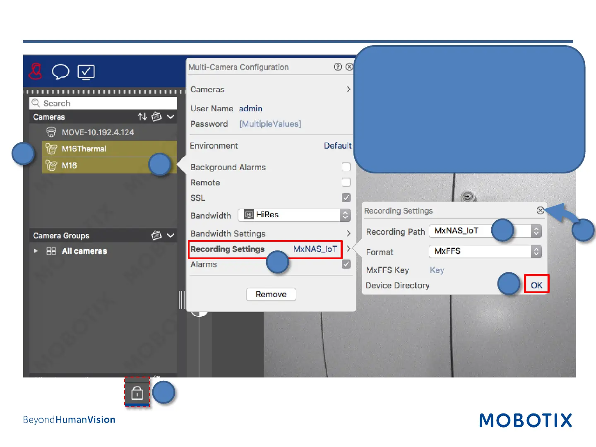This screenshot has height=447, width=596.
Task: Expand the All cameras group triangle
Action: [x=36, y=251]
